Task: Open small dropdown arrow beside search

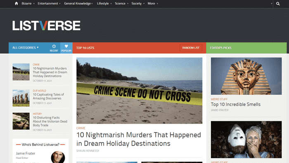Action: 271,4
